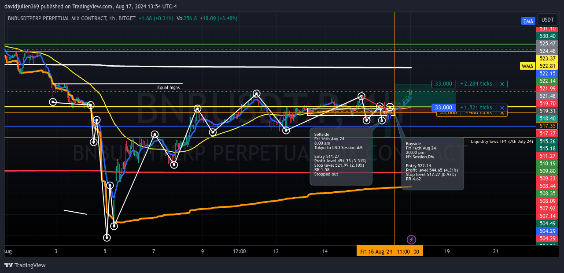Open the USDT currency selector

548,20
